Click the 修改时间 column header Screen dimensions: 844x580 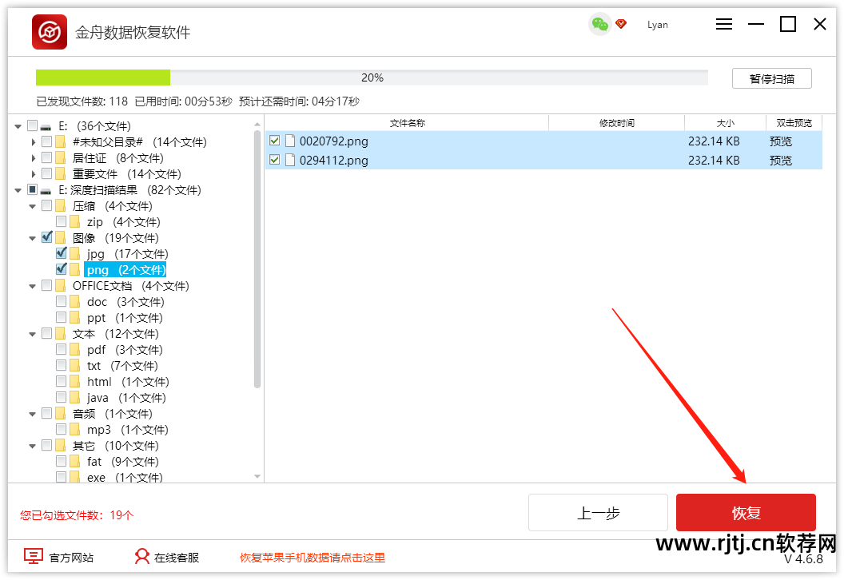(x=616, y=122)
